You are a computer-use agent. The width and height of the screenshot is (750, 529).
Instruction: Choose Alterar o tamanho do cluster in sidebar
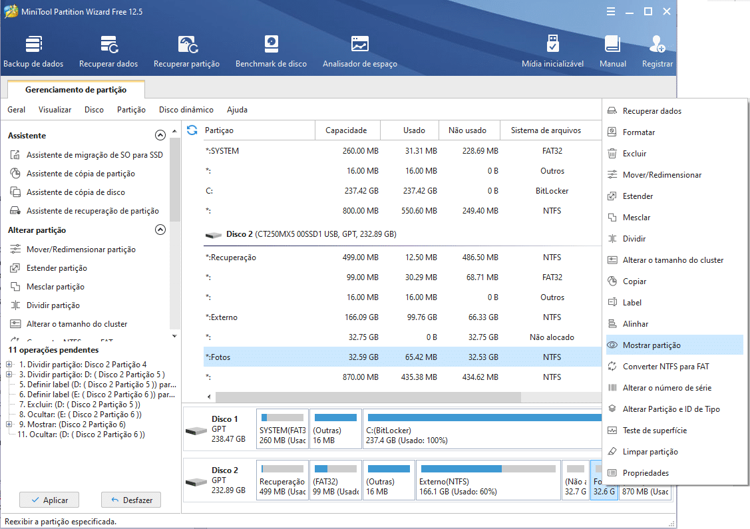69,324
